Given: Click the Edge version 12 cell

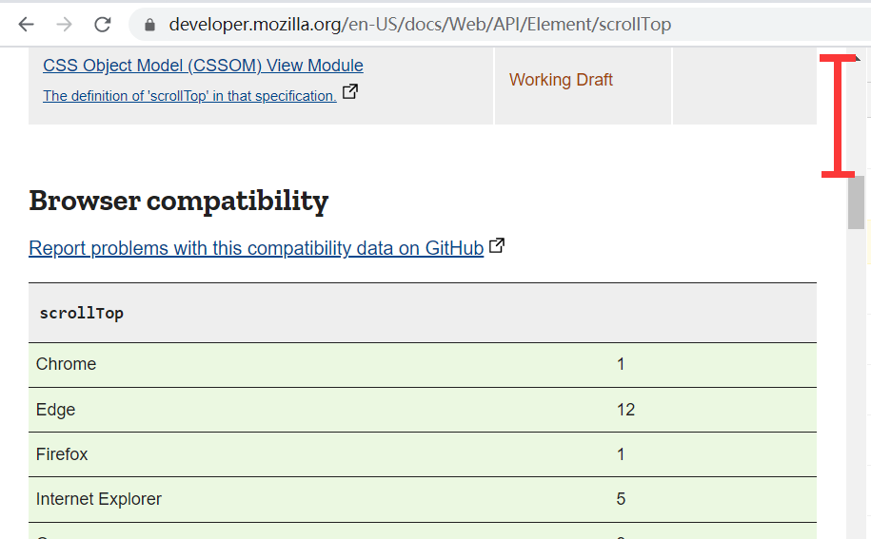Looking at the screenshot, I should point(625,410).
